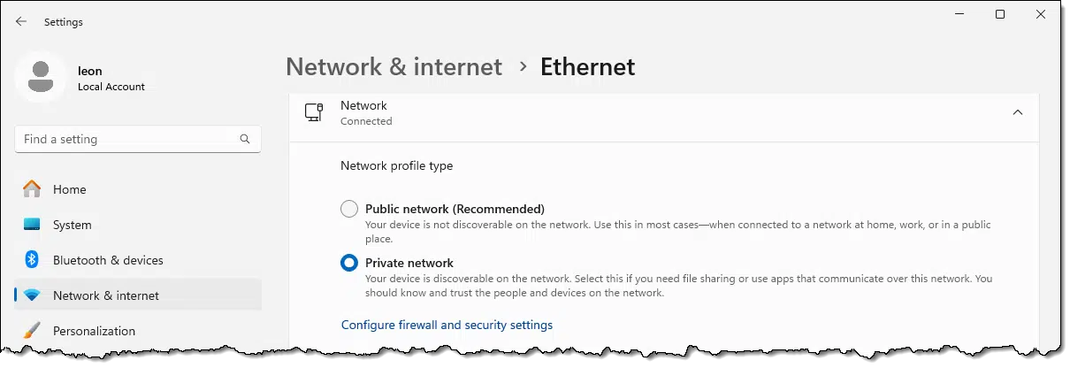
Task: Click the leon user avatar icon
Action: pos(40,76)
